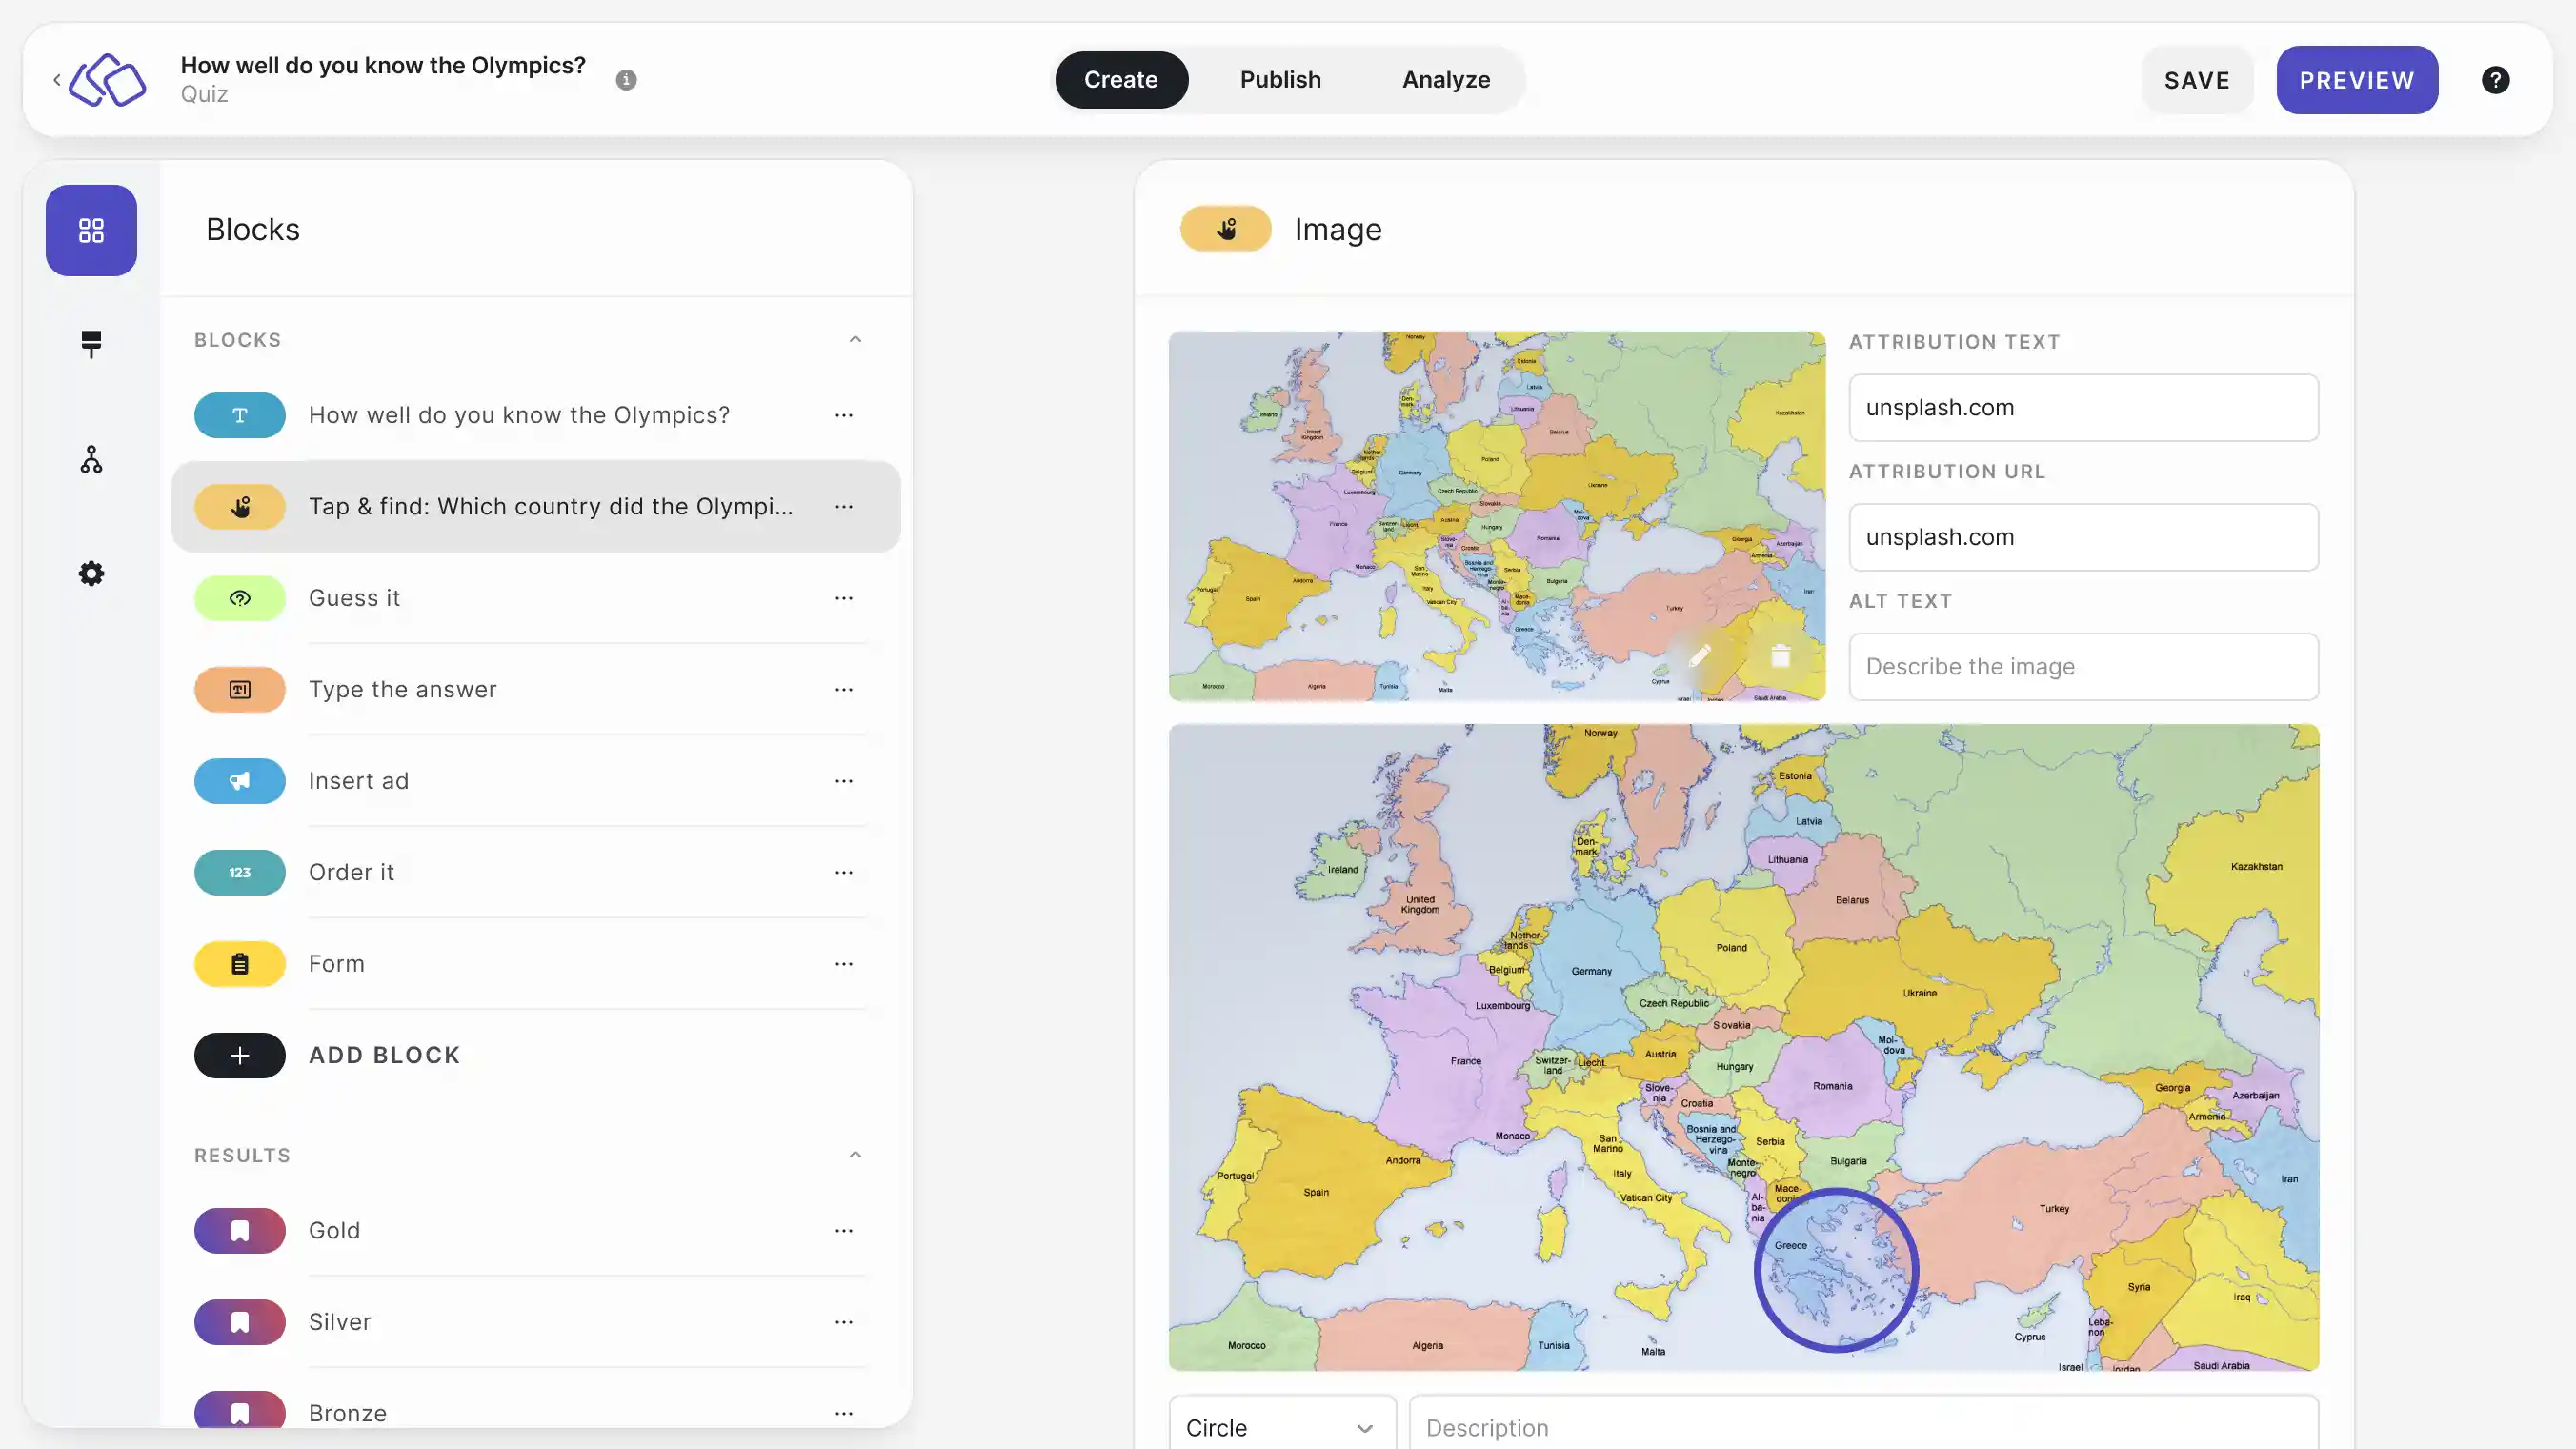
Task: Open help with the question mark icon
Action: pos(2495,79)
